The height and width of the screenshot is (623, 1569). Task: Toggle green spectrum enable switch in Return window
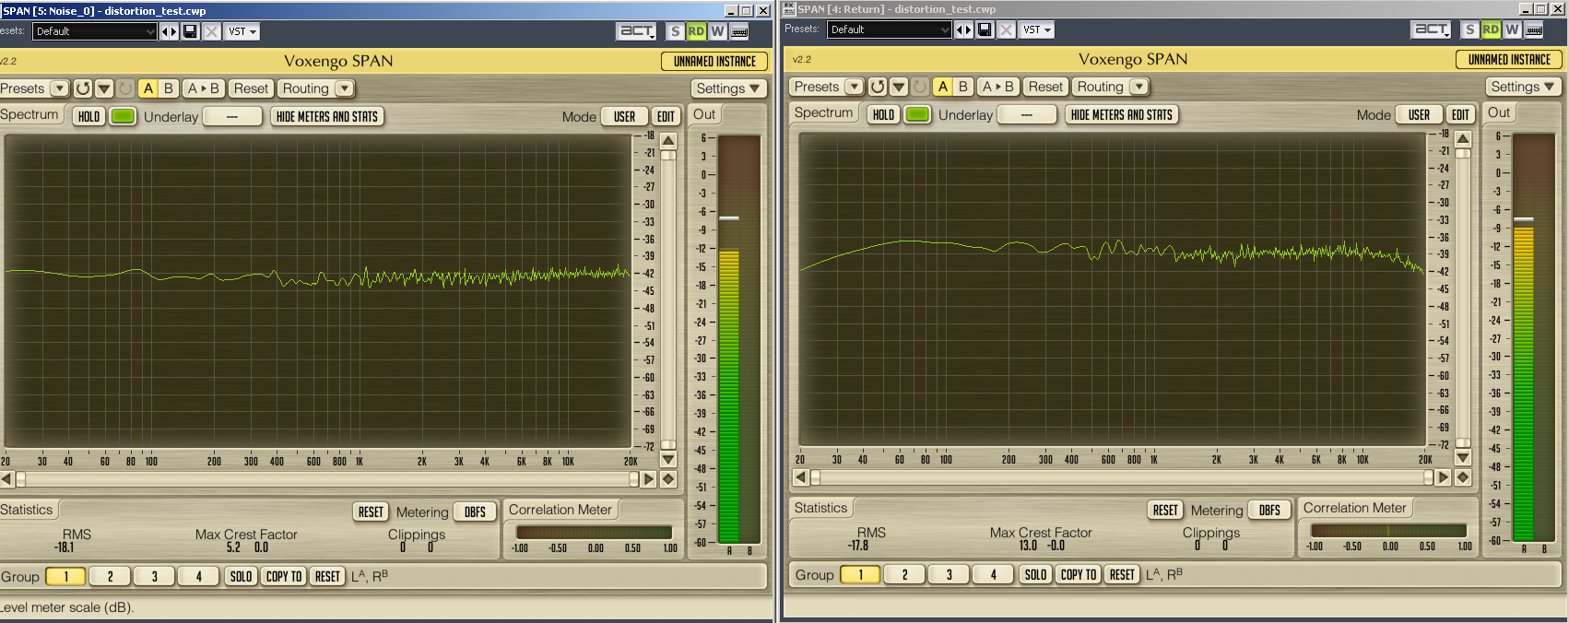pyautogui.click(x=917, y=114)
